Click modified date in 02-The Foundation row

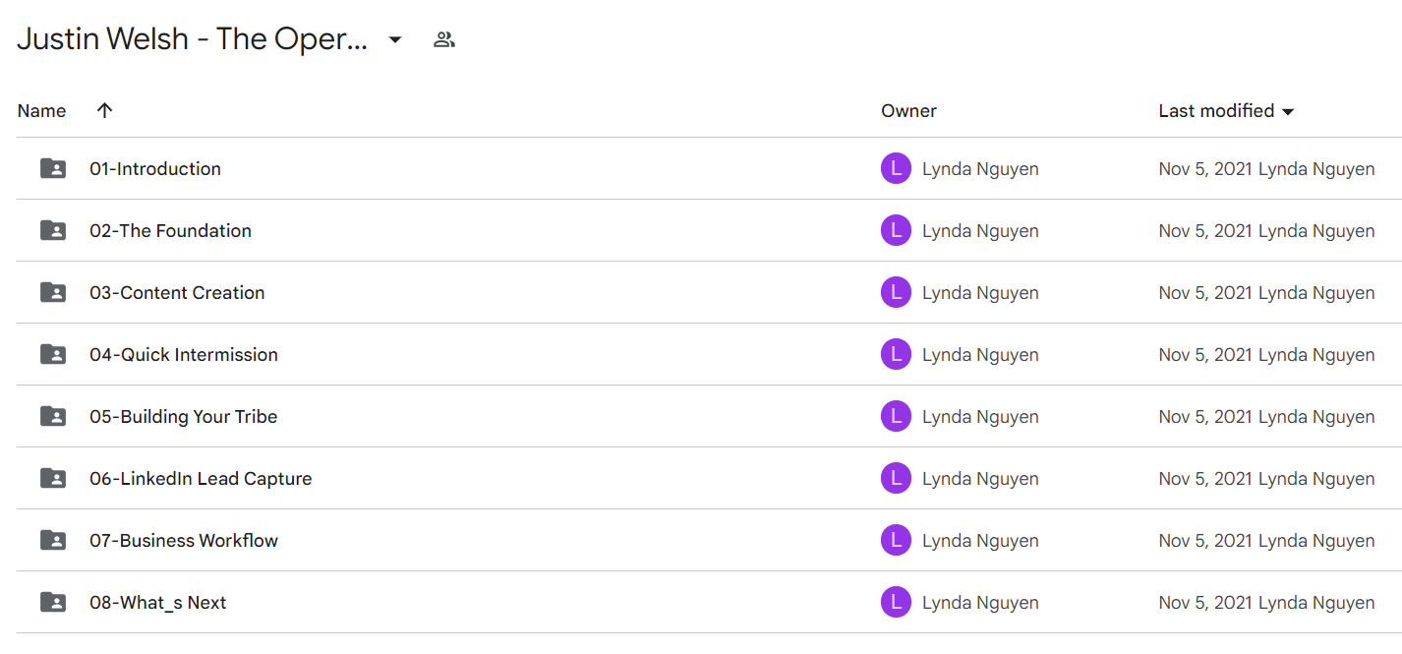click(x=1205, y=231)
